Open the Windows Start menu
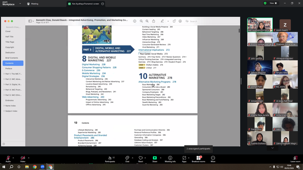Image resolution: width=303 pixels, height=170 pixels. click(4, 167)
